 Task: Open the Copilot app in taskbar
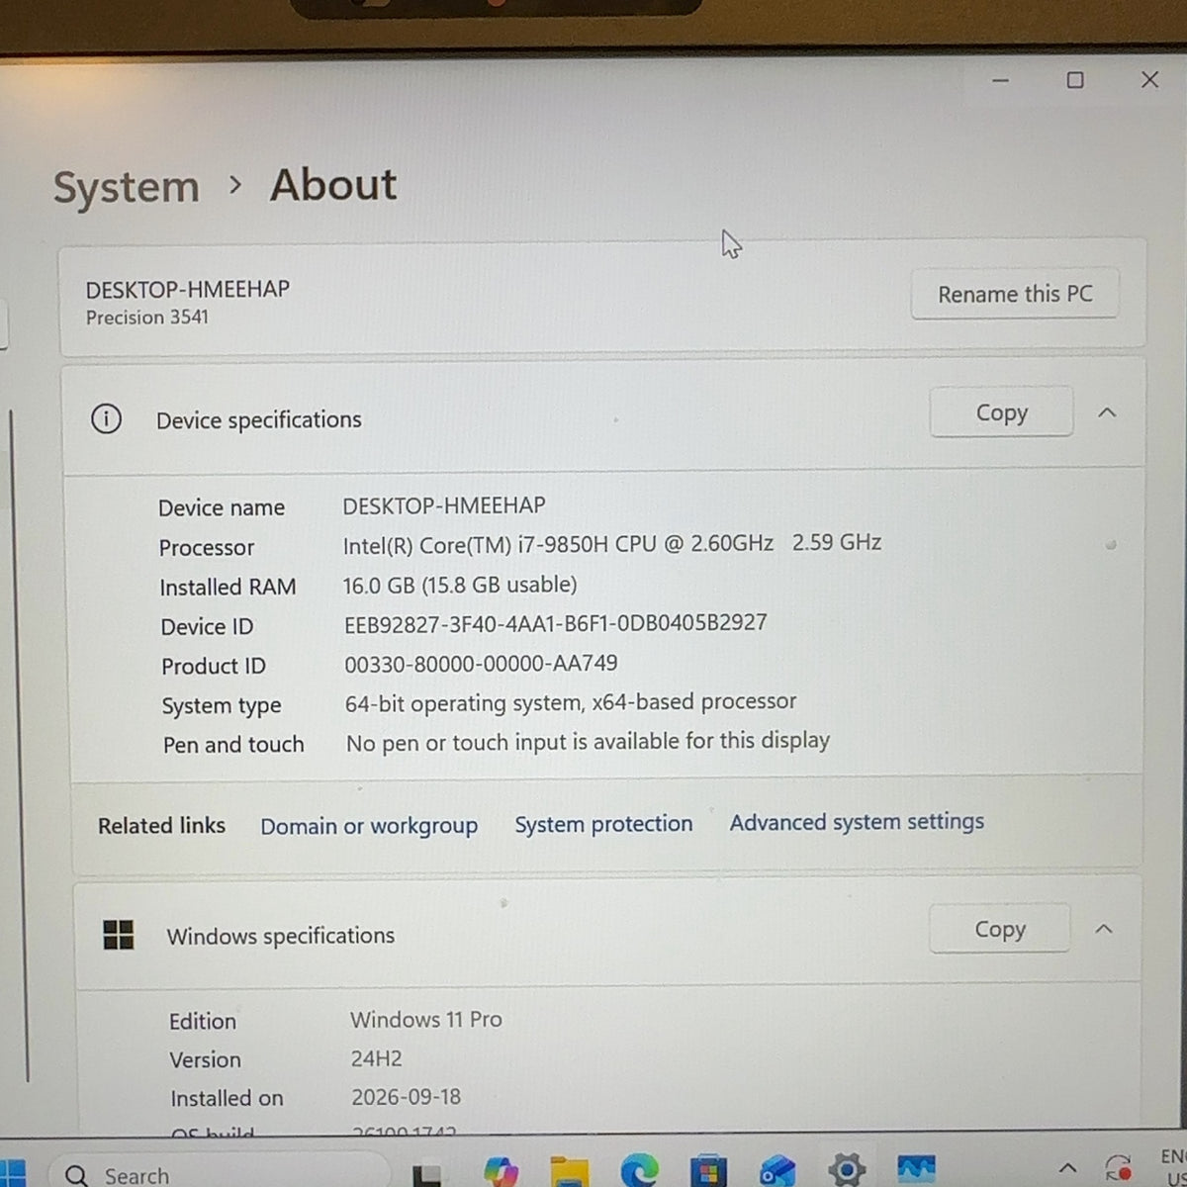pyautogui.click(x=502, y=1172)
